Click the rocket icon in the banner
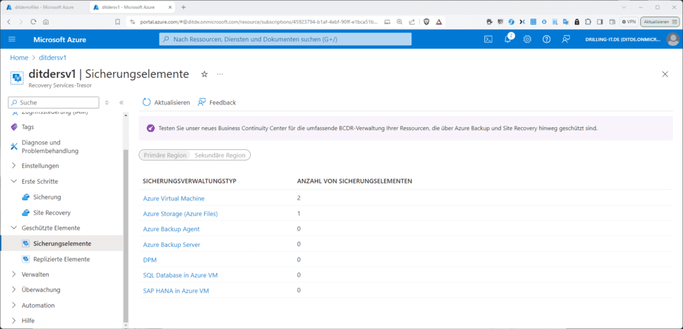The image size is (683, 329). pyautogui.click(x=150, y=129)
